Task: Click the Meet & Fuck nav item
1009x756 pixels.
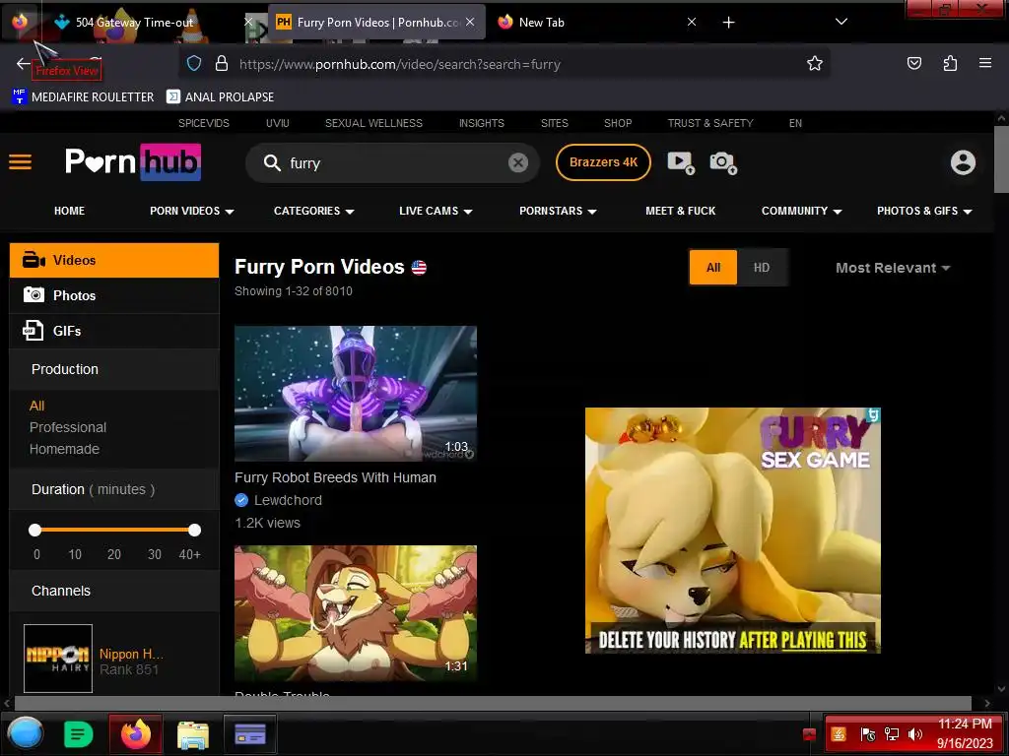Action: click(680, 211)
